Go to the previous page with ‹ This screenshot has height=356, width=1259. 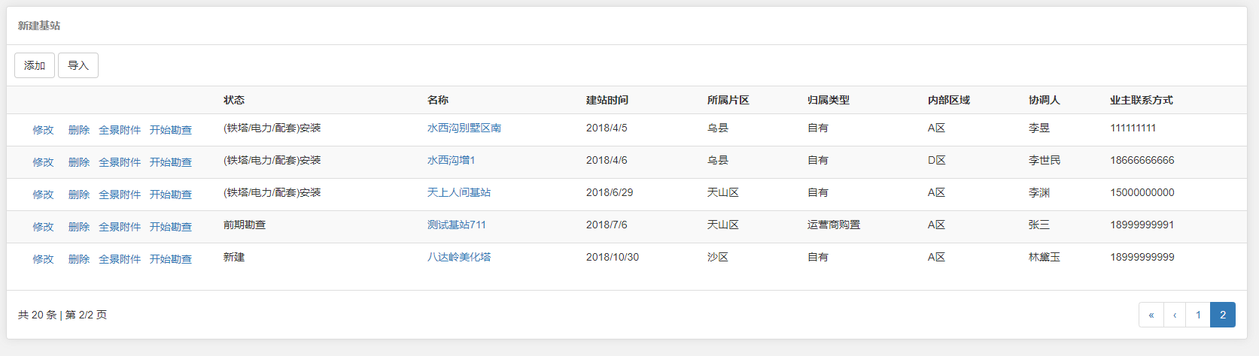[x=1175, y=315]
